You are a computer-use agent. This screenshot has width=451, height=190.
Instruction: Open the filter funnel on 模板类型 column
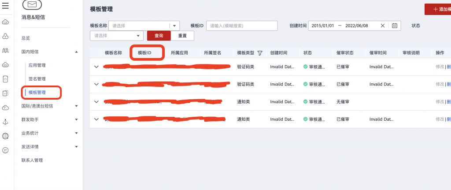coord(260,53)
